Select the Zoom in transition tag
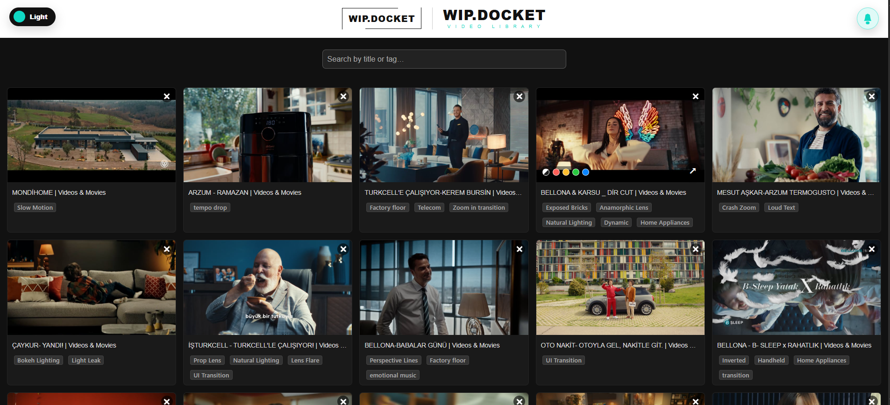 click(x=479, y=207)
